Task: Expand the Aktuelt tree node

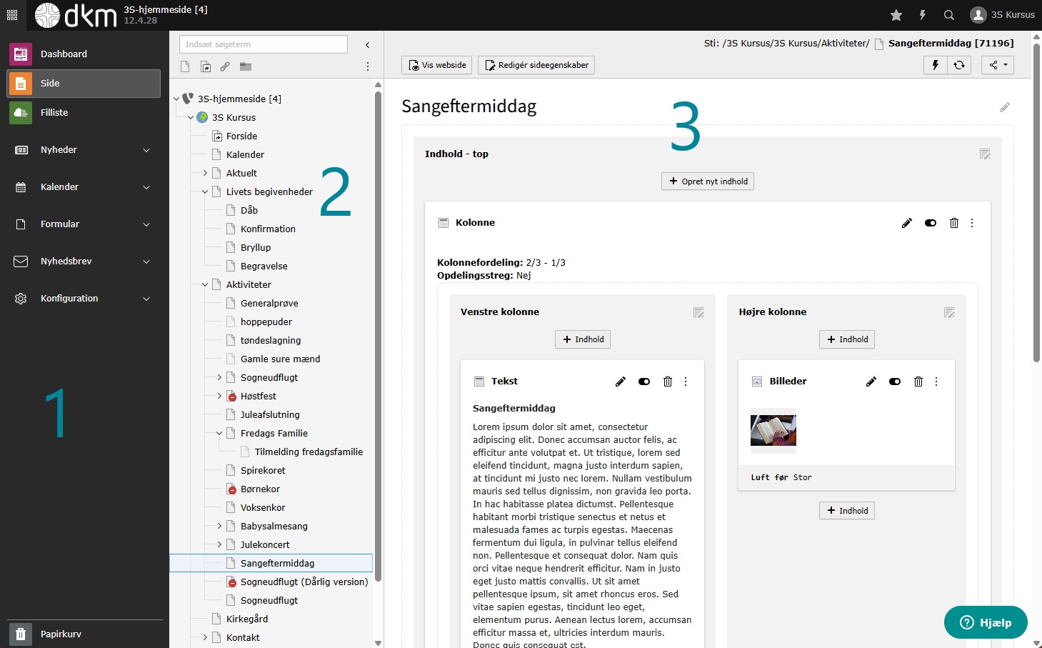Action: pos(205,173)
